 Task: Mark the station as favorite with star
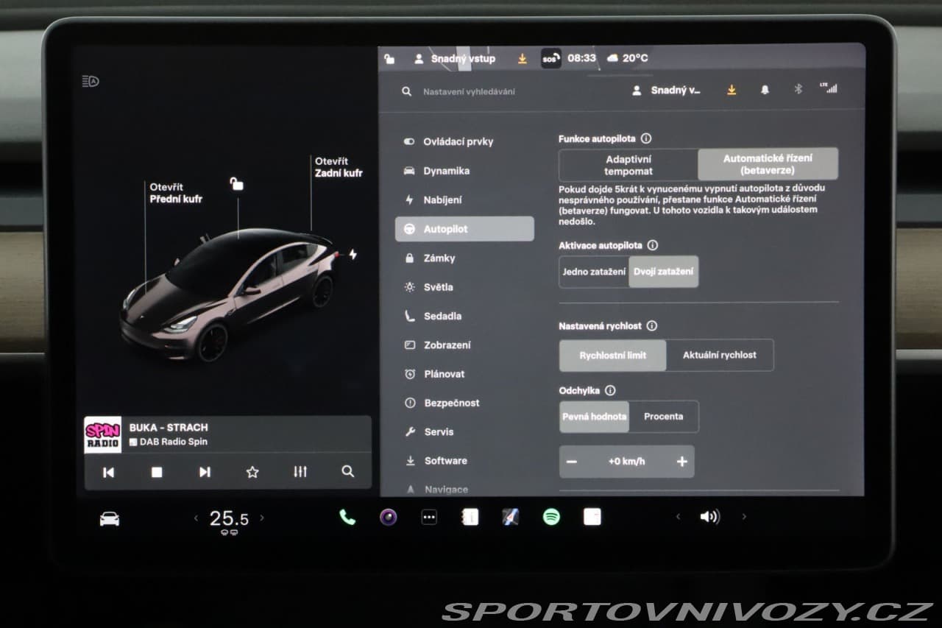coord(252,472)
